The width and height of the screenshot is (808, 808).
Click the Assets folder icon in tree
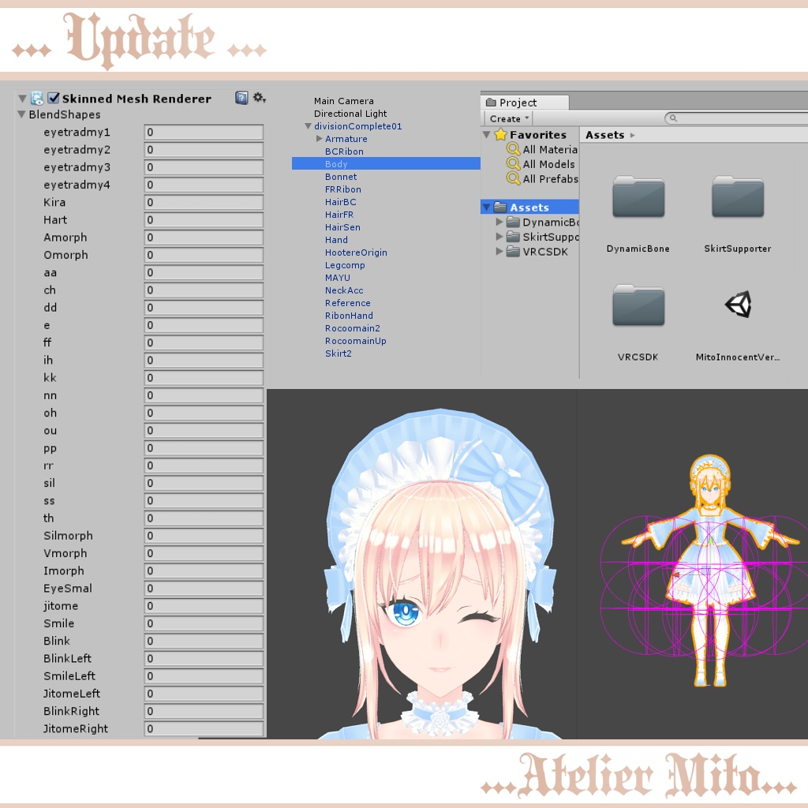pyautogui.click(x=499, y=208)
